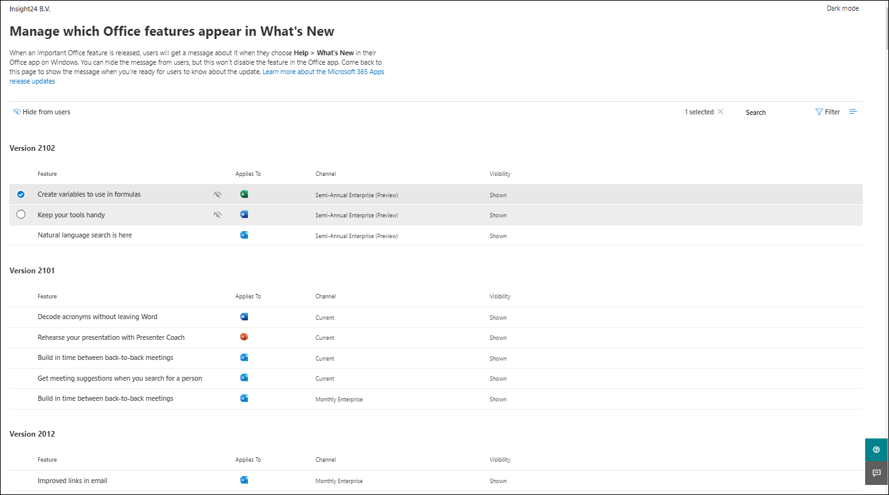Click the Excel icon in the formulas row
The image size is (889, 495).
(244, 194)
